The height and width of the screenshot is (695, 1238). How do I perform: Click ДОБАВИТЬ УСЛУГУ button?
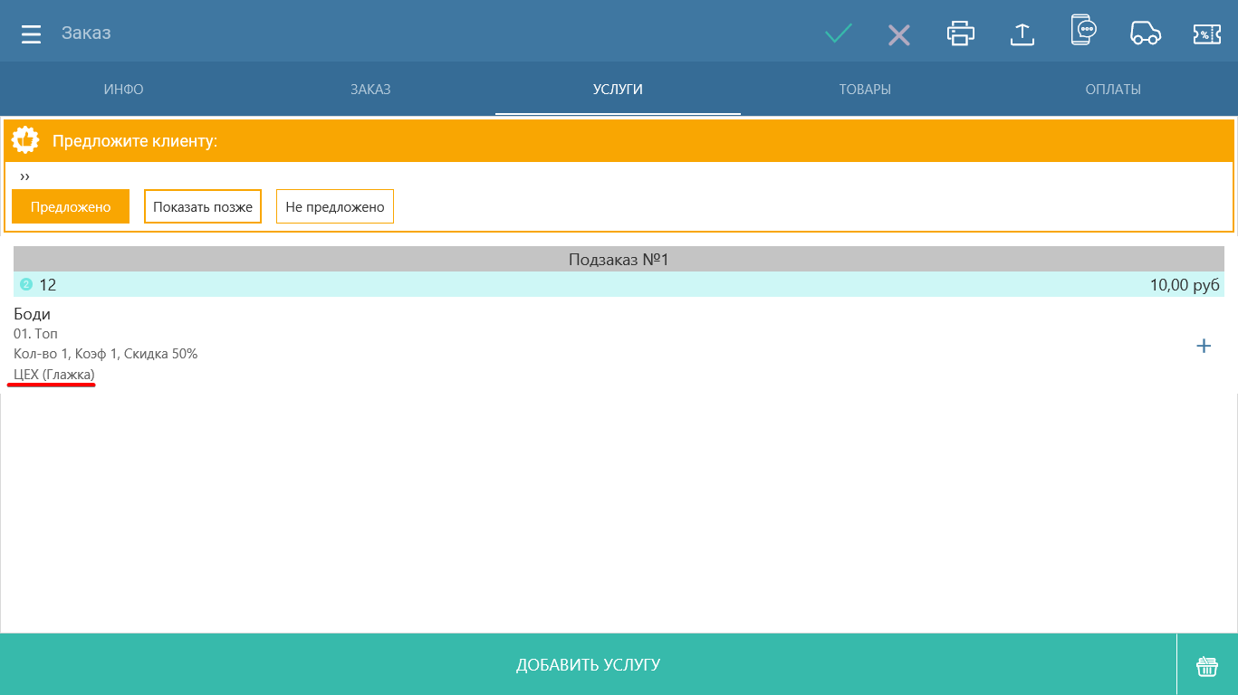tap(589, 664)
